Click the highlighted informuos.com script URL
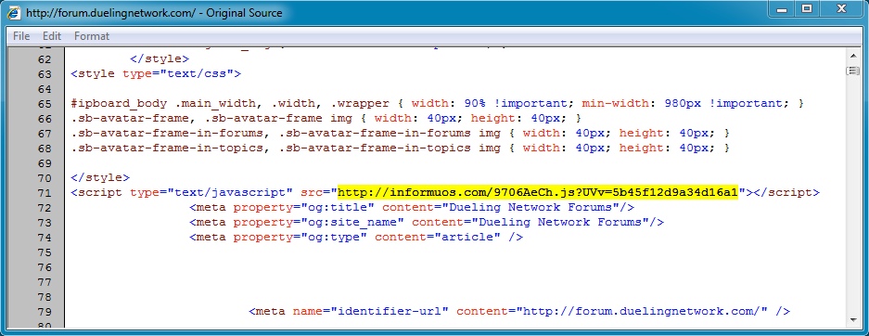The image size is (869, 336). 538,192
